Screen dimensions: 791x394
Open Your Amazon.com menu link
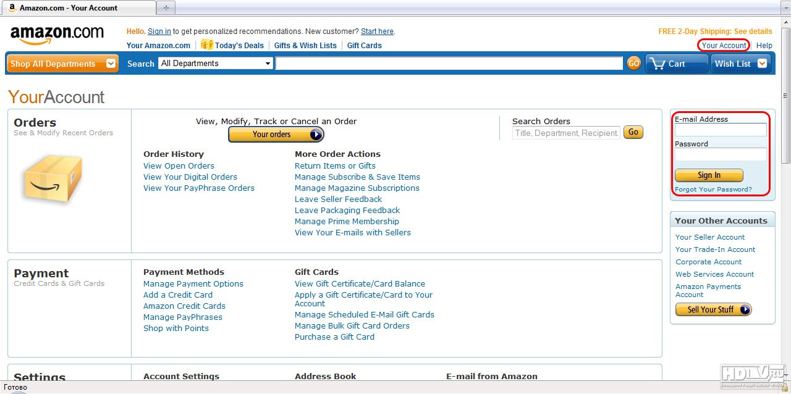158,45
